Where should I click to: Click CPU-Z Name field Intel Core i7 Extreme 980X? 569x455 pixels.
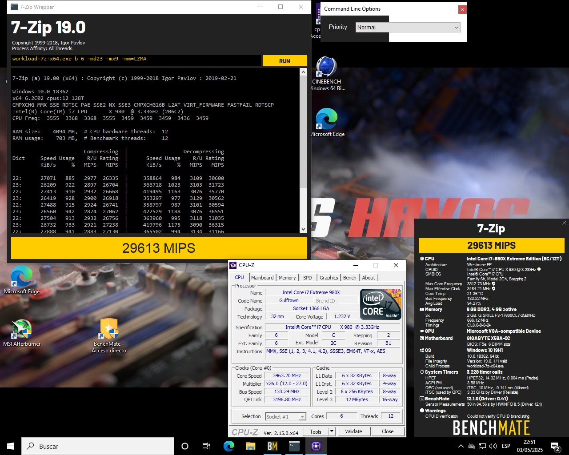pos(311,292)
